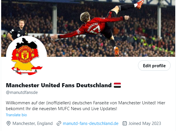Click the Edit profile button
The width and height of the screenshot is (177, 131).
pos(154,65)
